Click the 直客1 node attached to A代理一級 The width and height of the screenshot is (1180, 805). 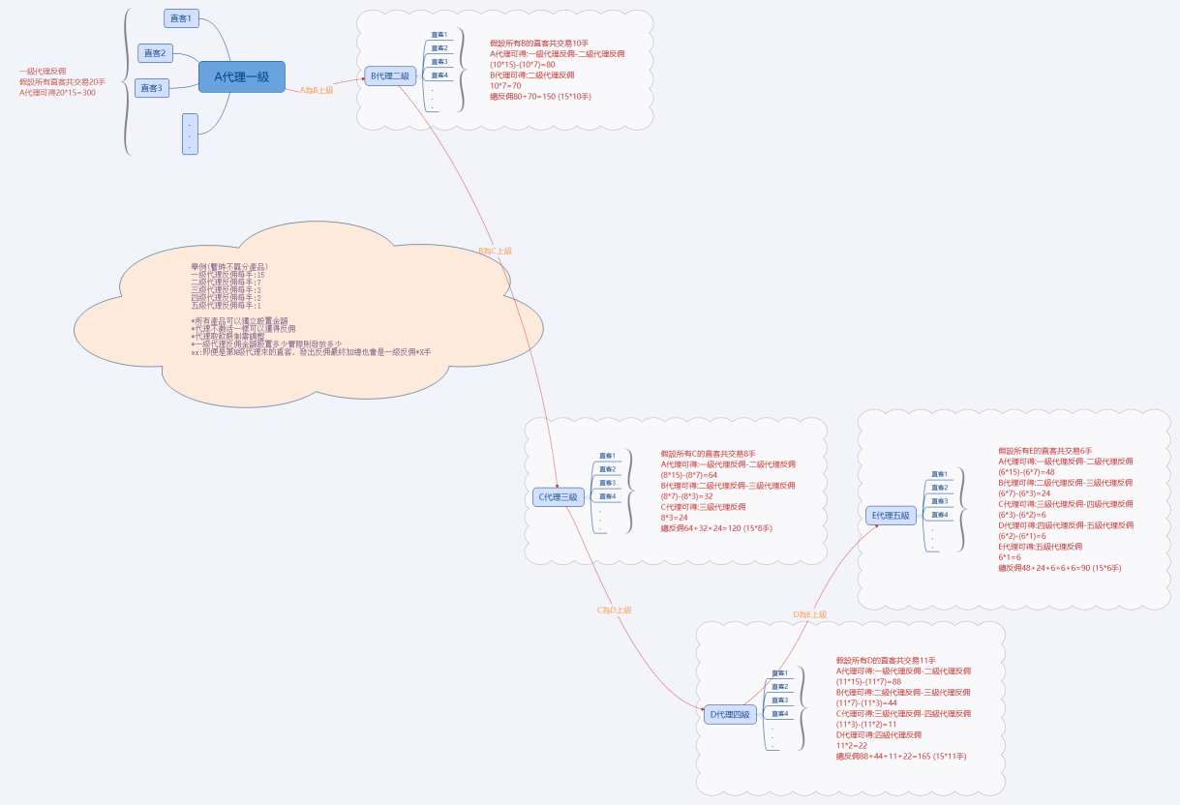(x=181, y=18)
